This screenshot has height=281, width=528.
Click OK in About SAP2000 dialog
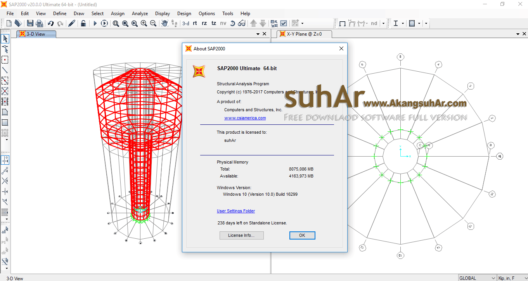(x=302, y=235)
